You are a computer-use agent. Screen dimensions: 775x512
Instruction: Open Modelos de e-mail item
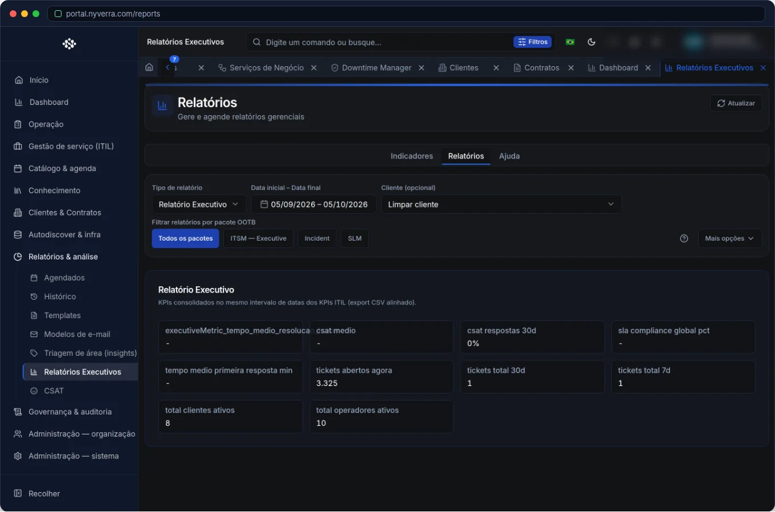tap(80, 334)
